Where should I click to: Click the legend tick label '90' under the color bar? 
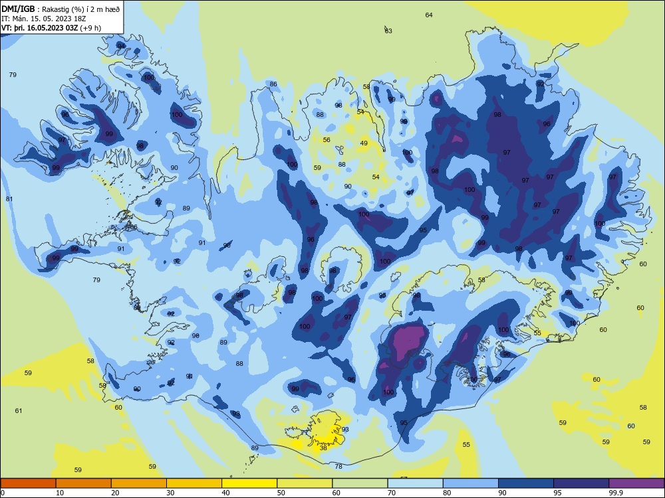click(503, 493)
